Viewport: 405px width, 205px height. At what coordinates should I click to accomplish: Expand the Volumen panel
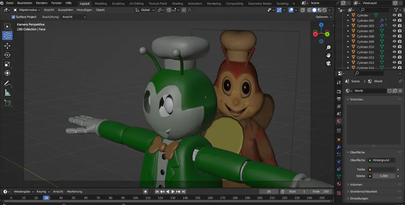click(x=356, y=184)
